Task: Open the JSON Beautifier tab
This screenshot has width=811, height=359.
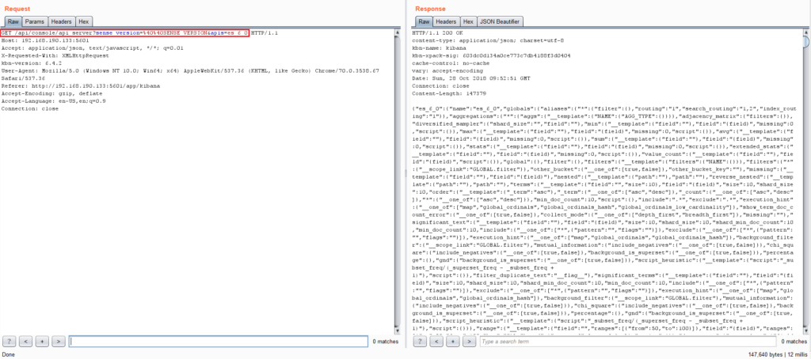Action: click(504, 21)
